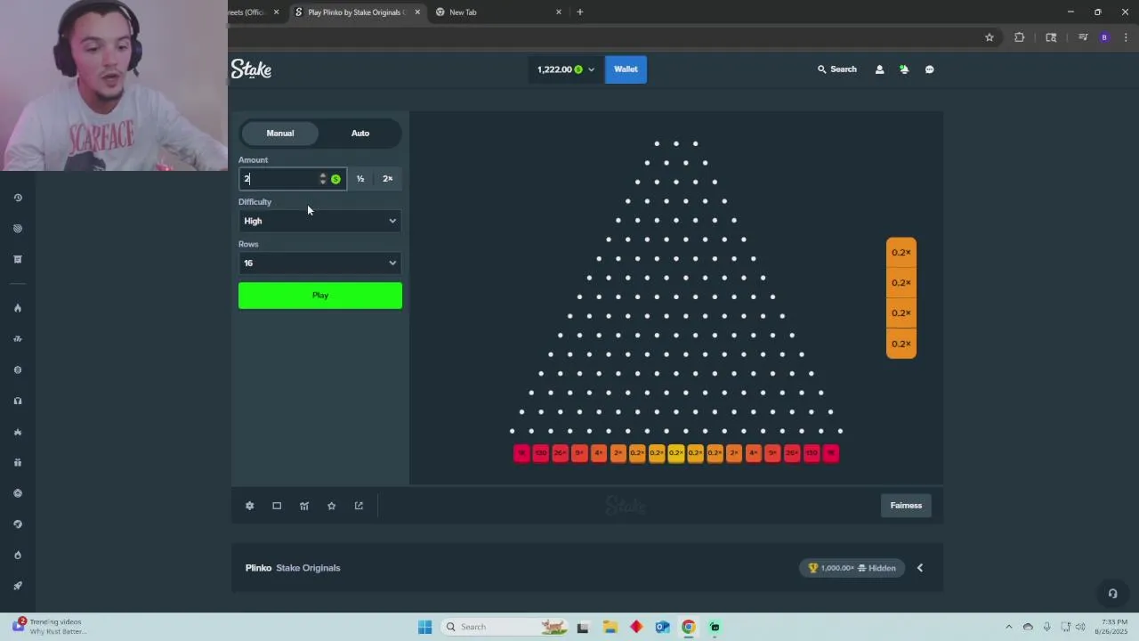The image size is (1139, 641).
Task: Select the New Tab browser tab
Action: (x=498, y=12)
